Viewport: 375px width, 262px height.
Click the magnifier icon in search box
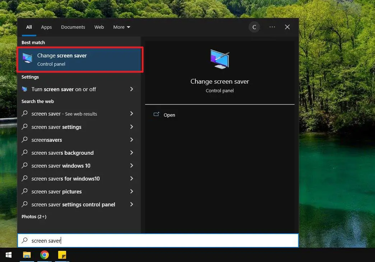[24, 240]
